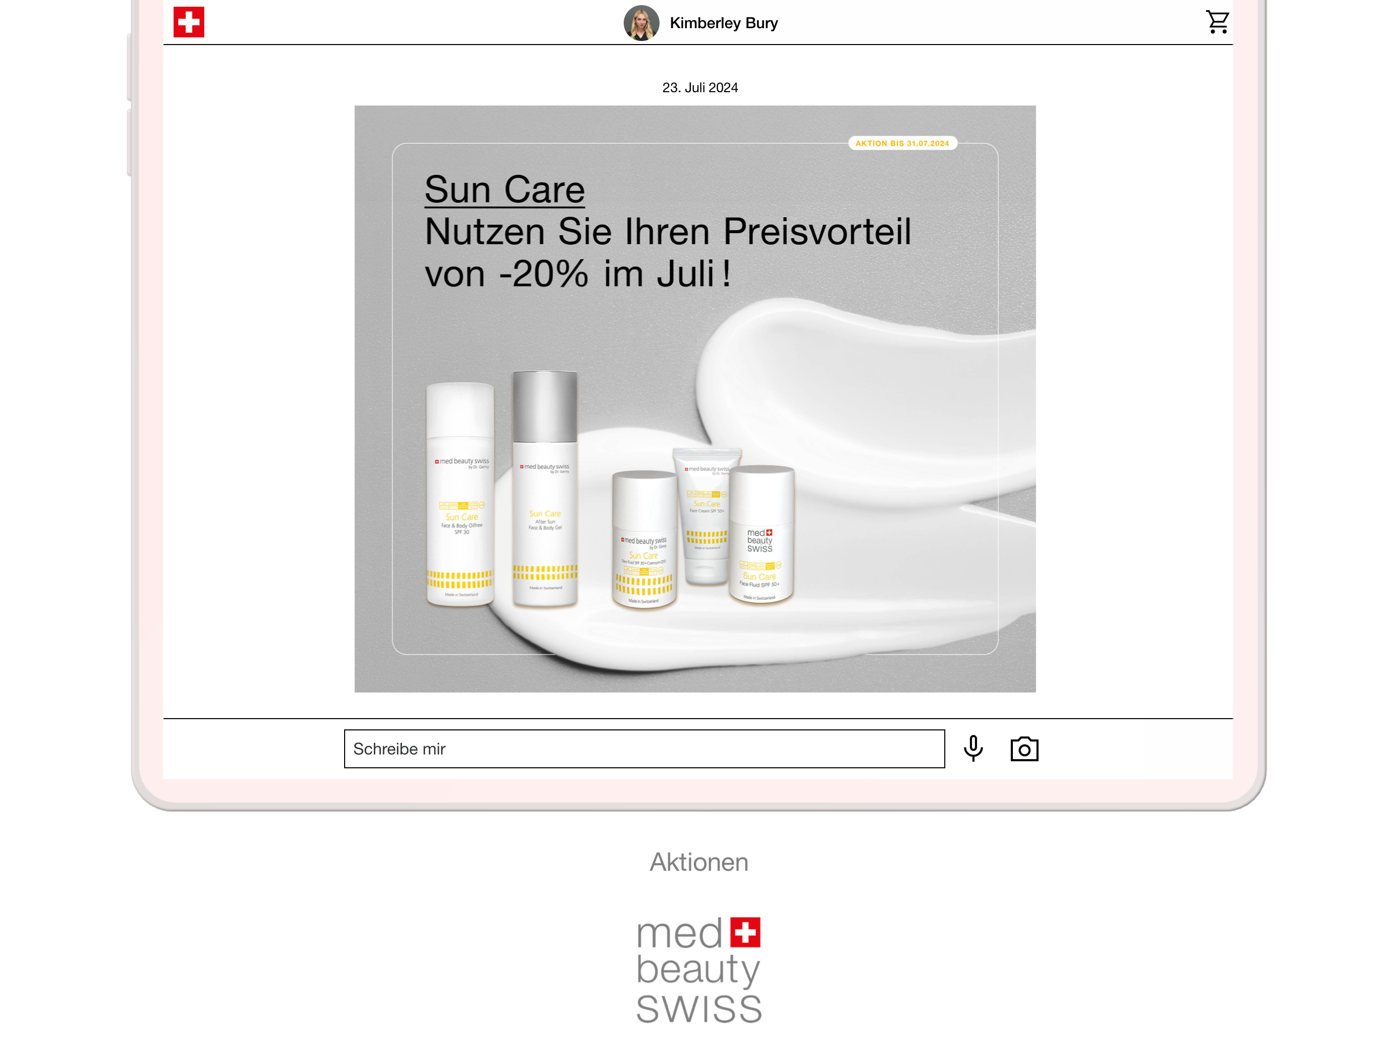This screenshot has height=1049, width=1399.
Task: Click the "Aktionen" caption text
Action: click(x=699, y=863)
